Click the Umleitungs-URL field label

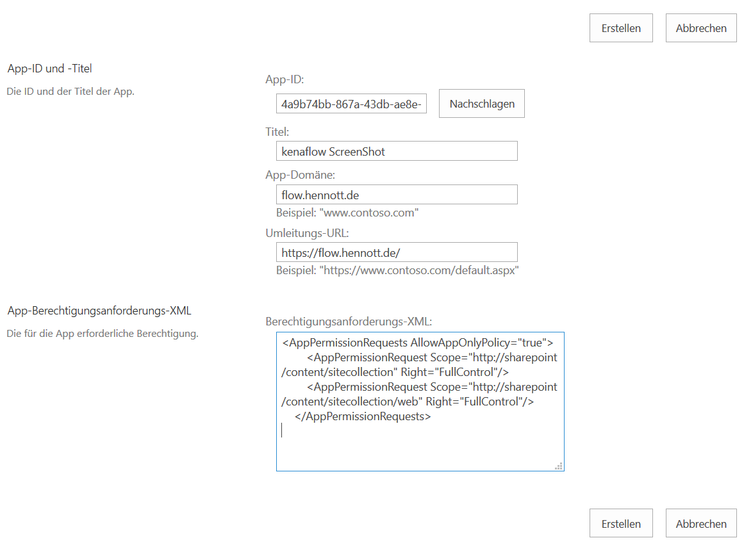pos(307,233)
